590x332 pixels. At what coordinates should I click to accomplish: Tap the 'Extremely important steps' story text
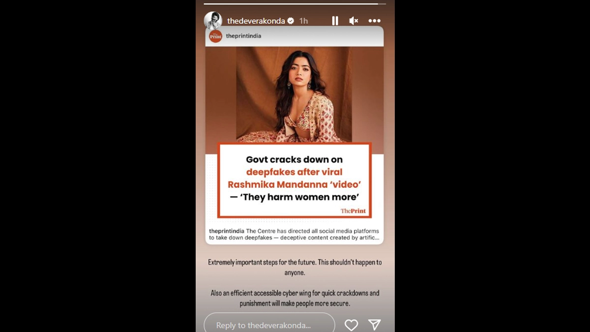(295, 267)
